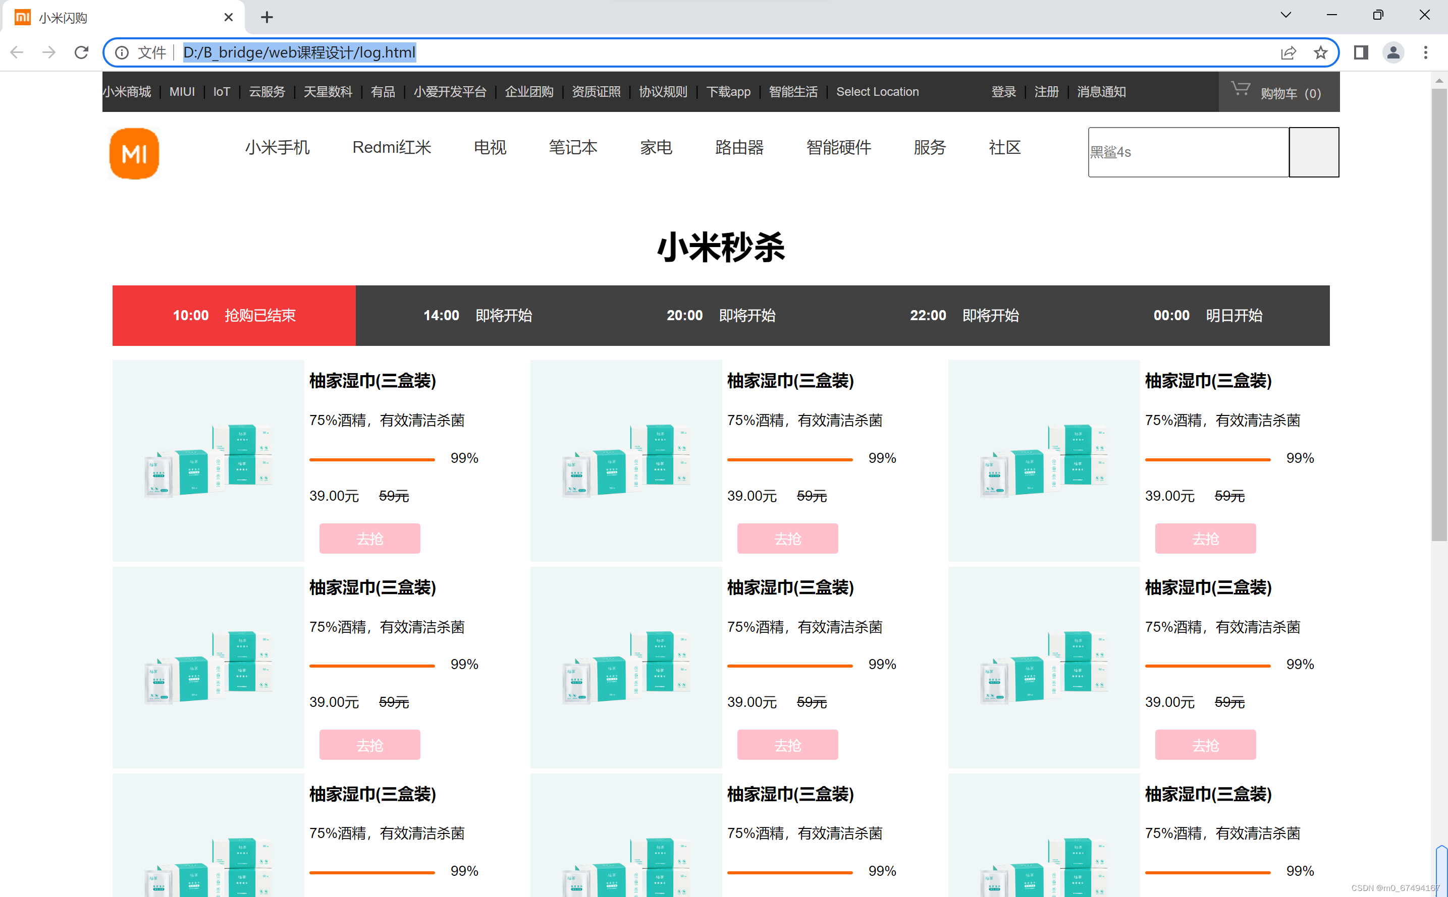This screenshot has width=1448, height=897.
Task: Open 路由器 navigation menu
Action: [x=739, y=147]
